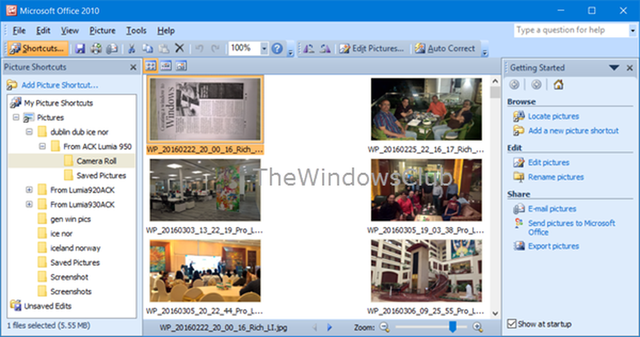This screenshot has height=337, width=640.
Task: Select Thumbnail view toggle button
Action: 151,65
